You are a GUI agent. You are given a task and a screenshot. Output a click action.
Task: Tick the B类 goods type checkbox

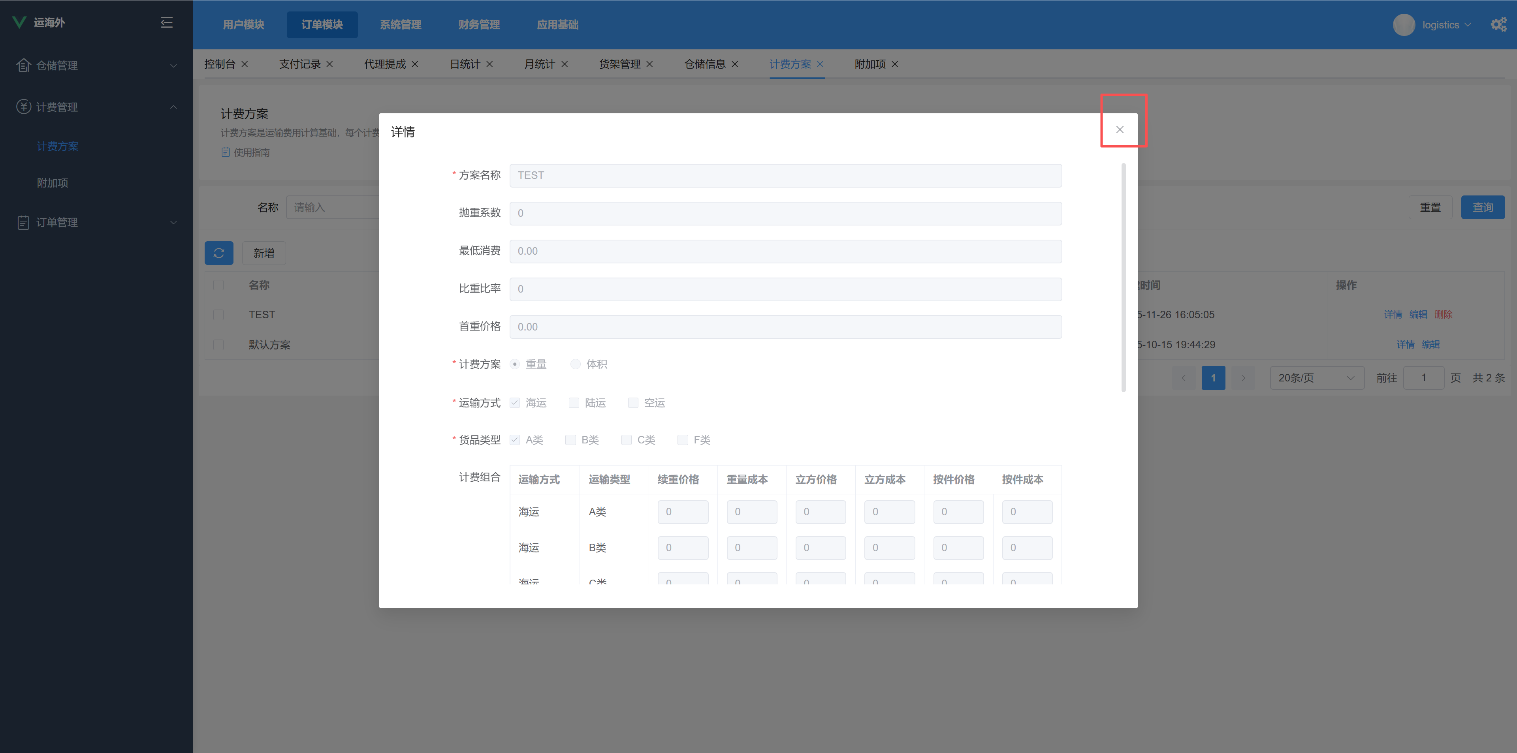tap(570, 440)
